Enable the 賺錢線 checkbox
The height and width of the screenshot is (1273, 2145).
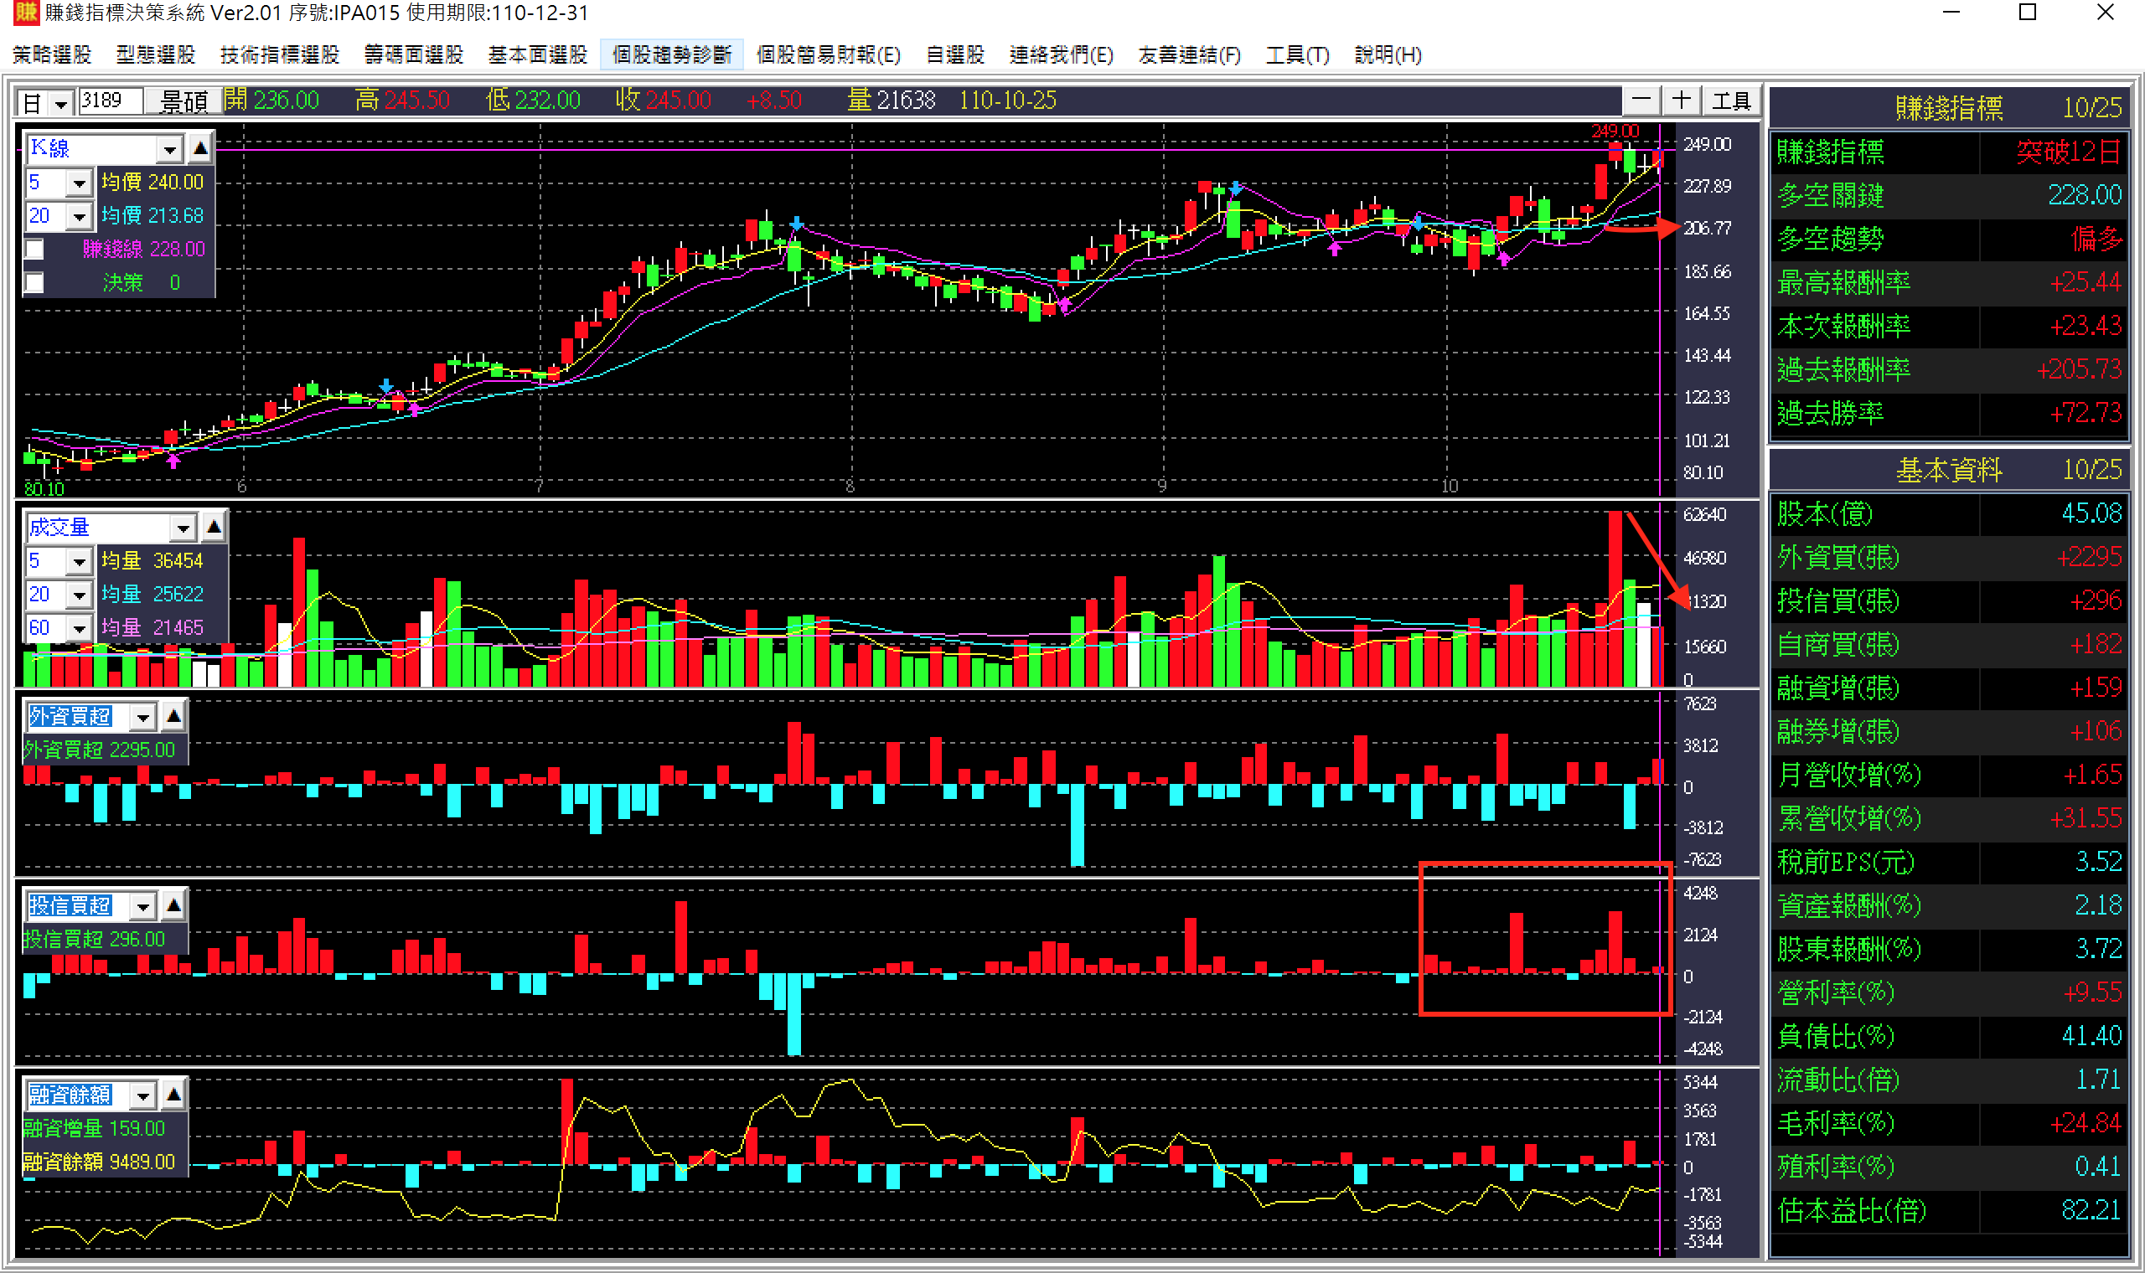coord(34,250)
